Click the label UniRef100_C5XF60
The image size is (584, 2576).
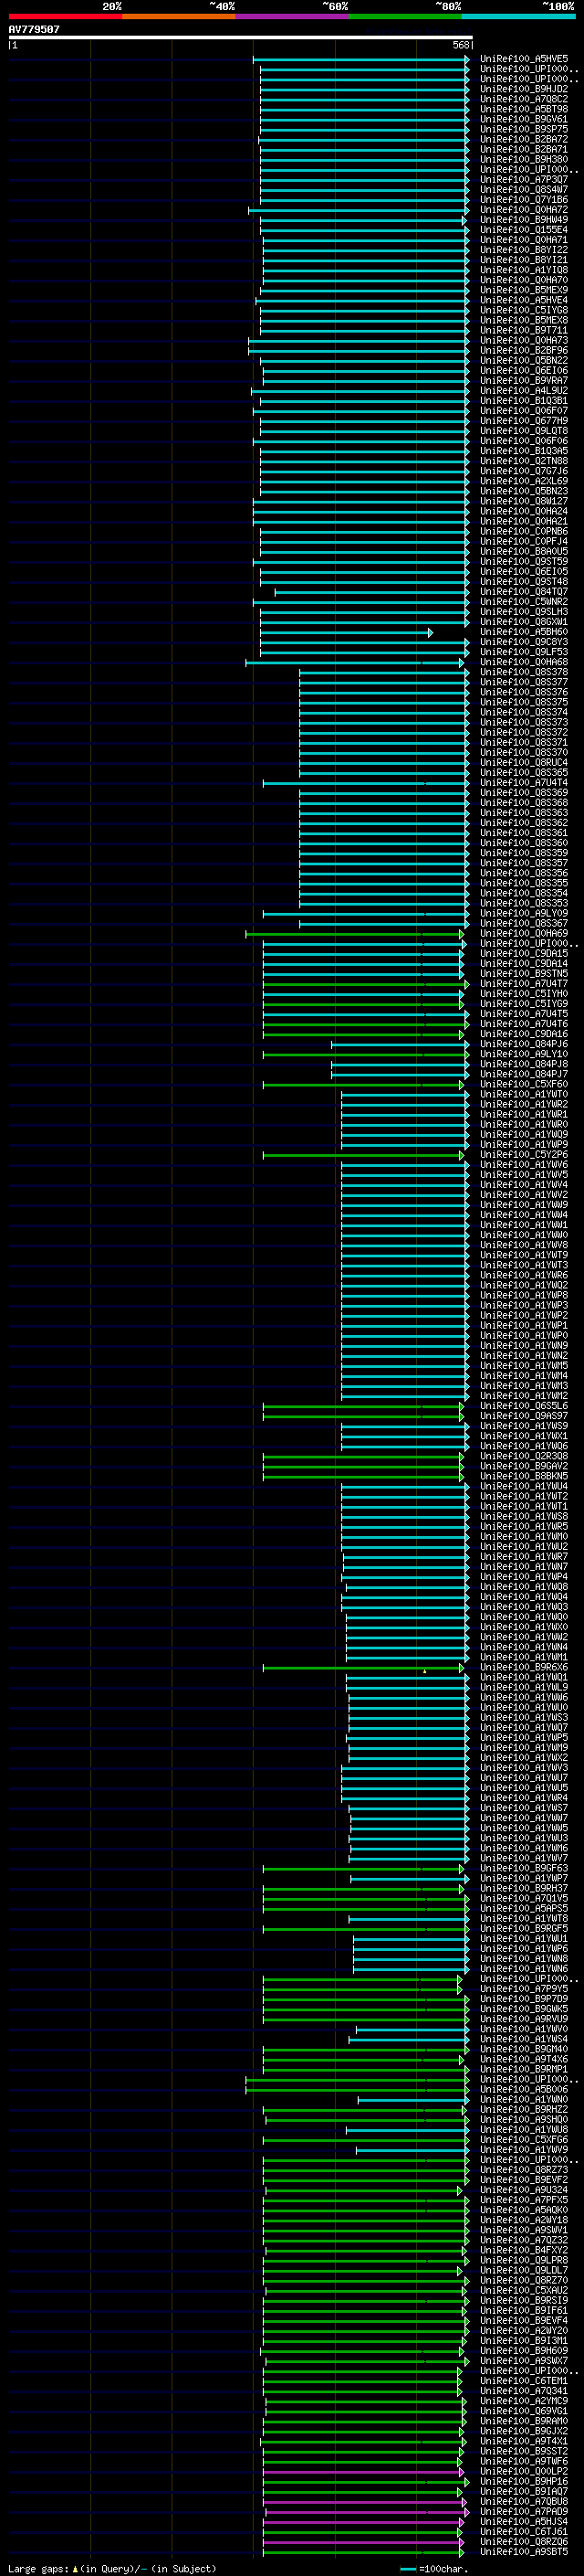tap(524, 1084)
